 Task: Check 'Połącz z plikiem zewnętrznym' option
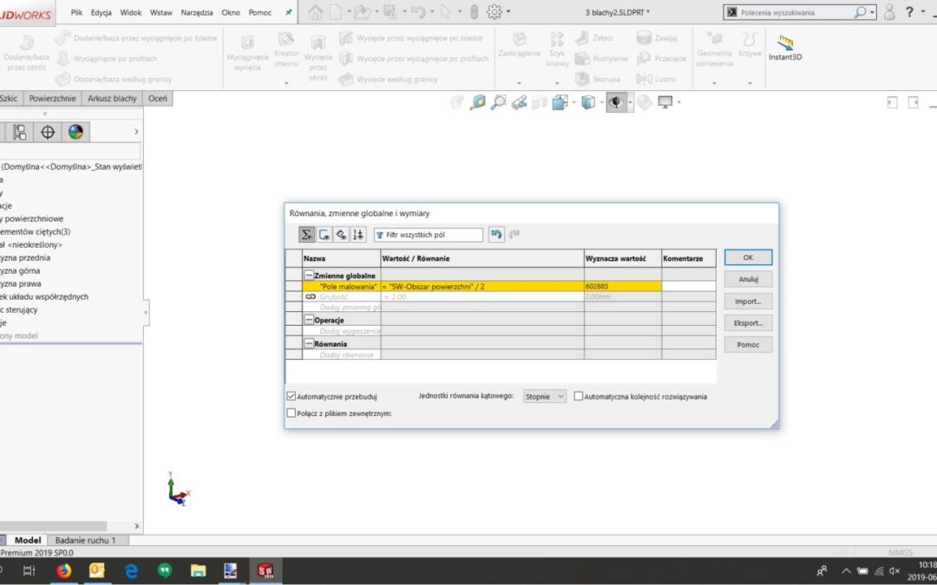(292, 413)
